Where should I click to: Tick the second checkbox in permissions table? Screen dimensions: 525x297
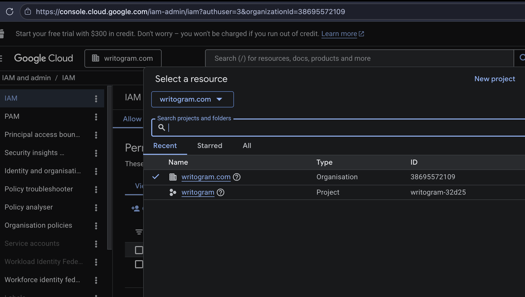[x=139, y=264]
